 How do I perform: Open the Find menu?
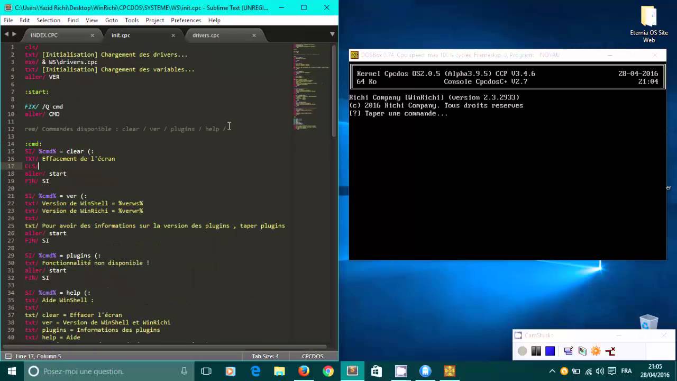click(x=73, y=20)
